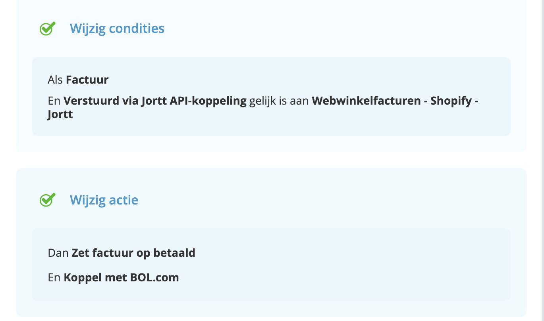
Task: Open the Wijzig condities link
Action: click(117, 29)
